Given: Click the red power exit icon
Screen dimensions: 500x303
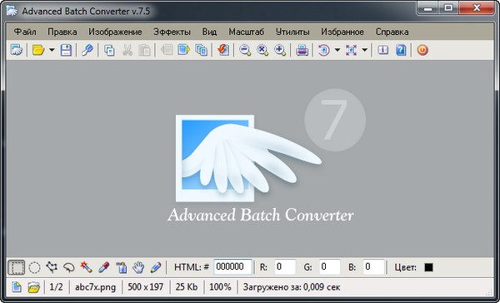Looking at the screenshot, I should point(422,50).
